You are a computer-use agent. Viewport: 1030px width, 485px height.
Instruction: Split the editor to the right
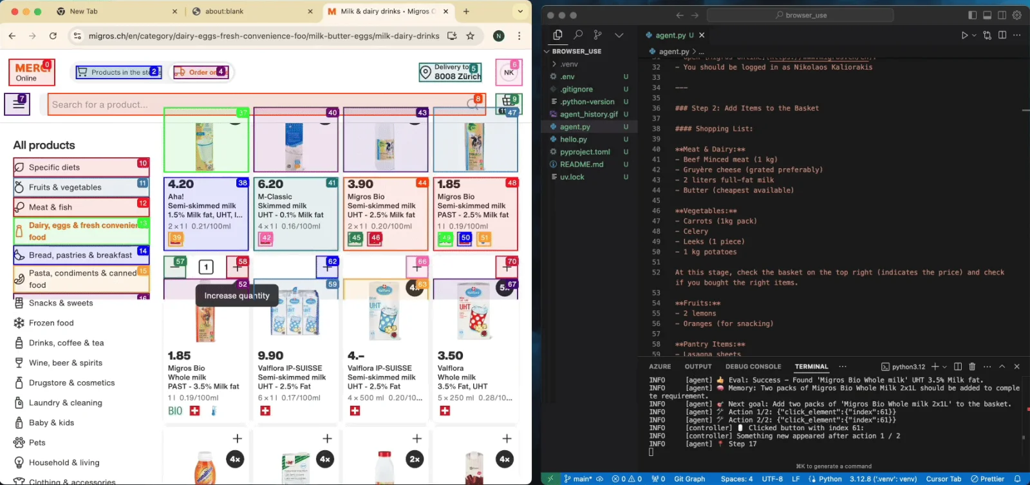pyautogui.click(x=1002, y=35)
